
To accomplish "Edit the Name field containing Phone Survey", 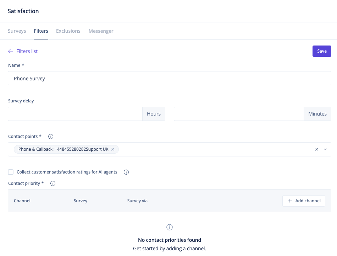I will coord(169,78).
